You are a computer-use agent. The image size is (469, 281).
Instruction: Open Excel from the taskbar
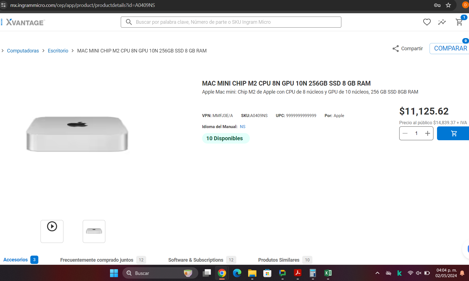pyautogui.click(x=328, y=273)
